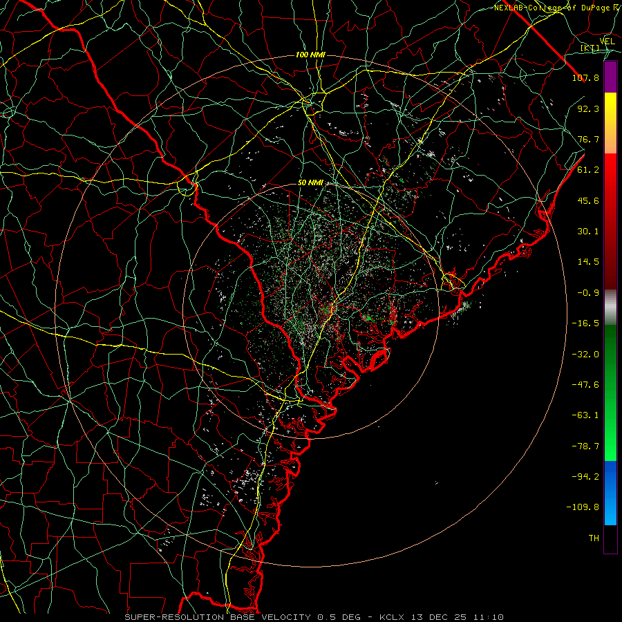
Task: Click the 76.7 velocity scale value
Action: [588, 139]
